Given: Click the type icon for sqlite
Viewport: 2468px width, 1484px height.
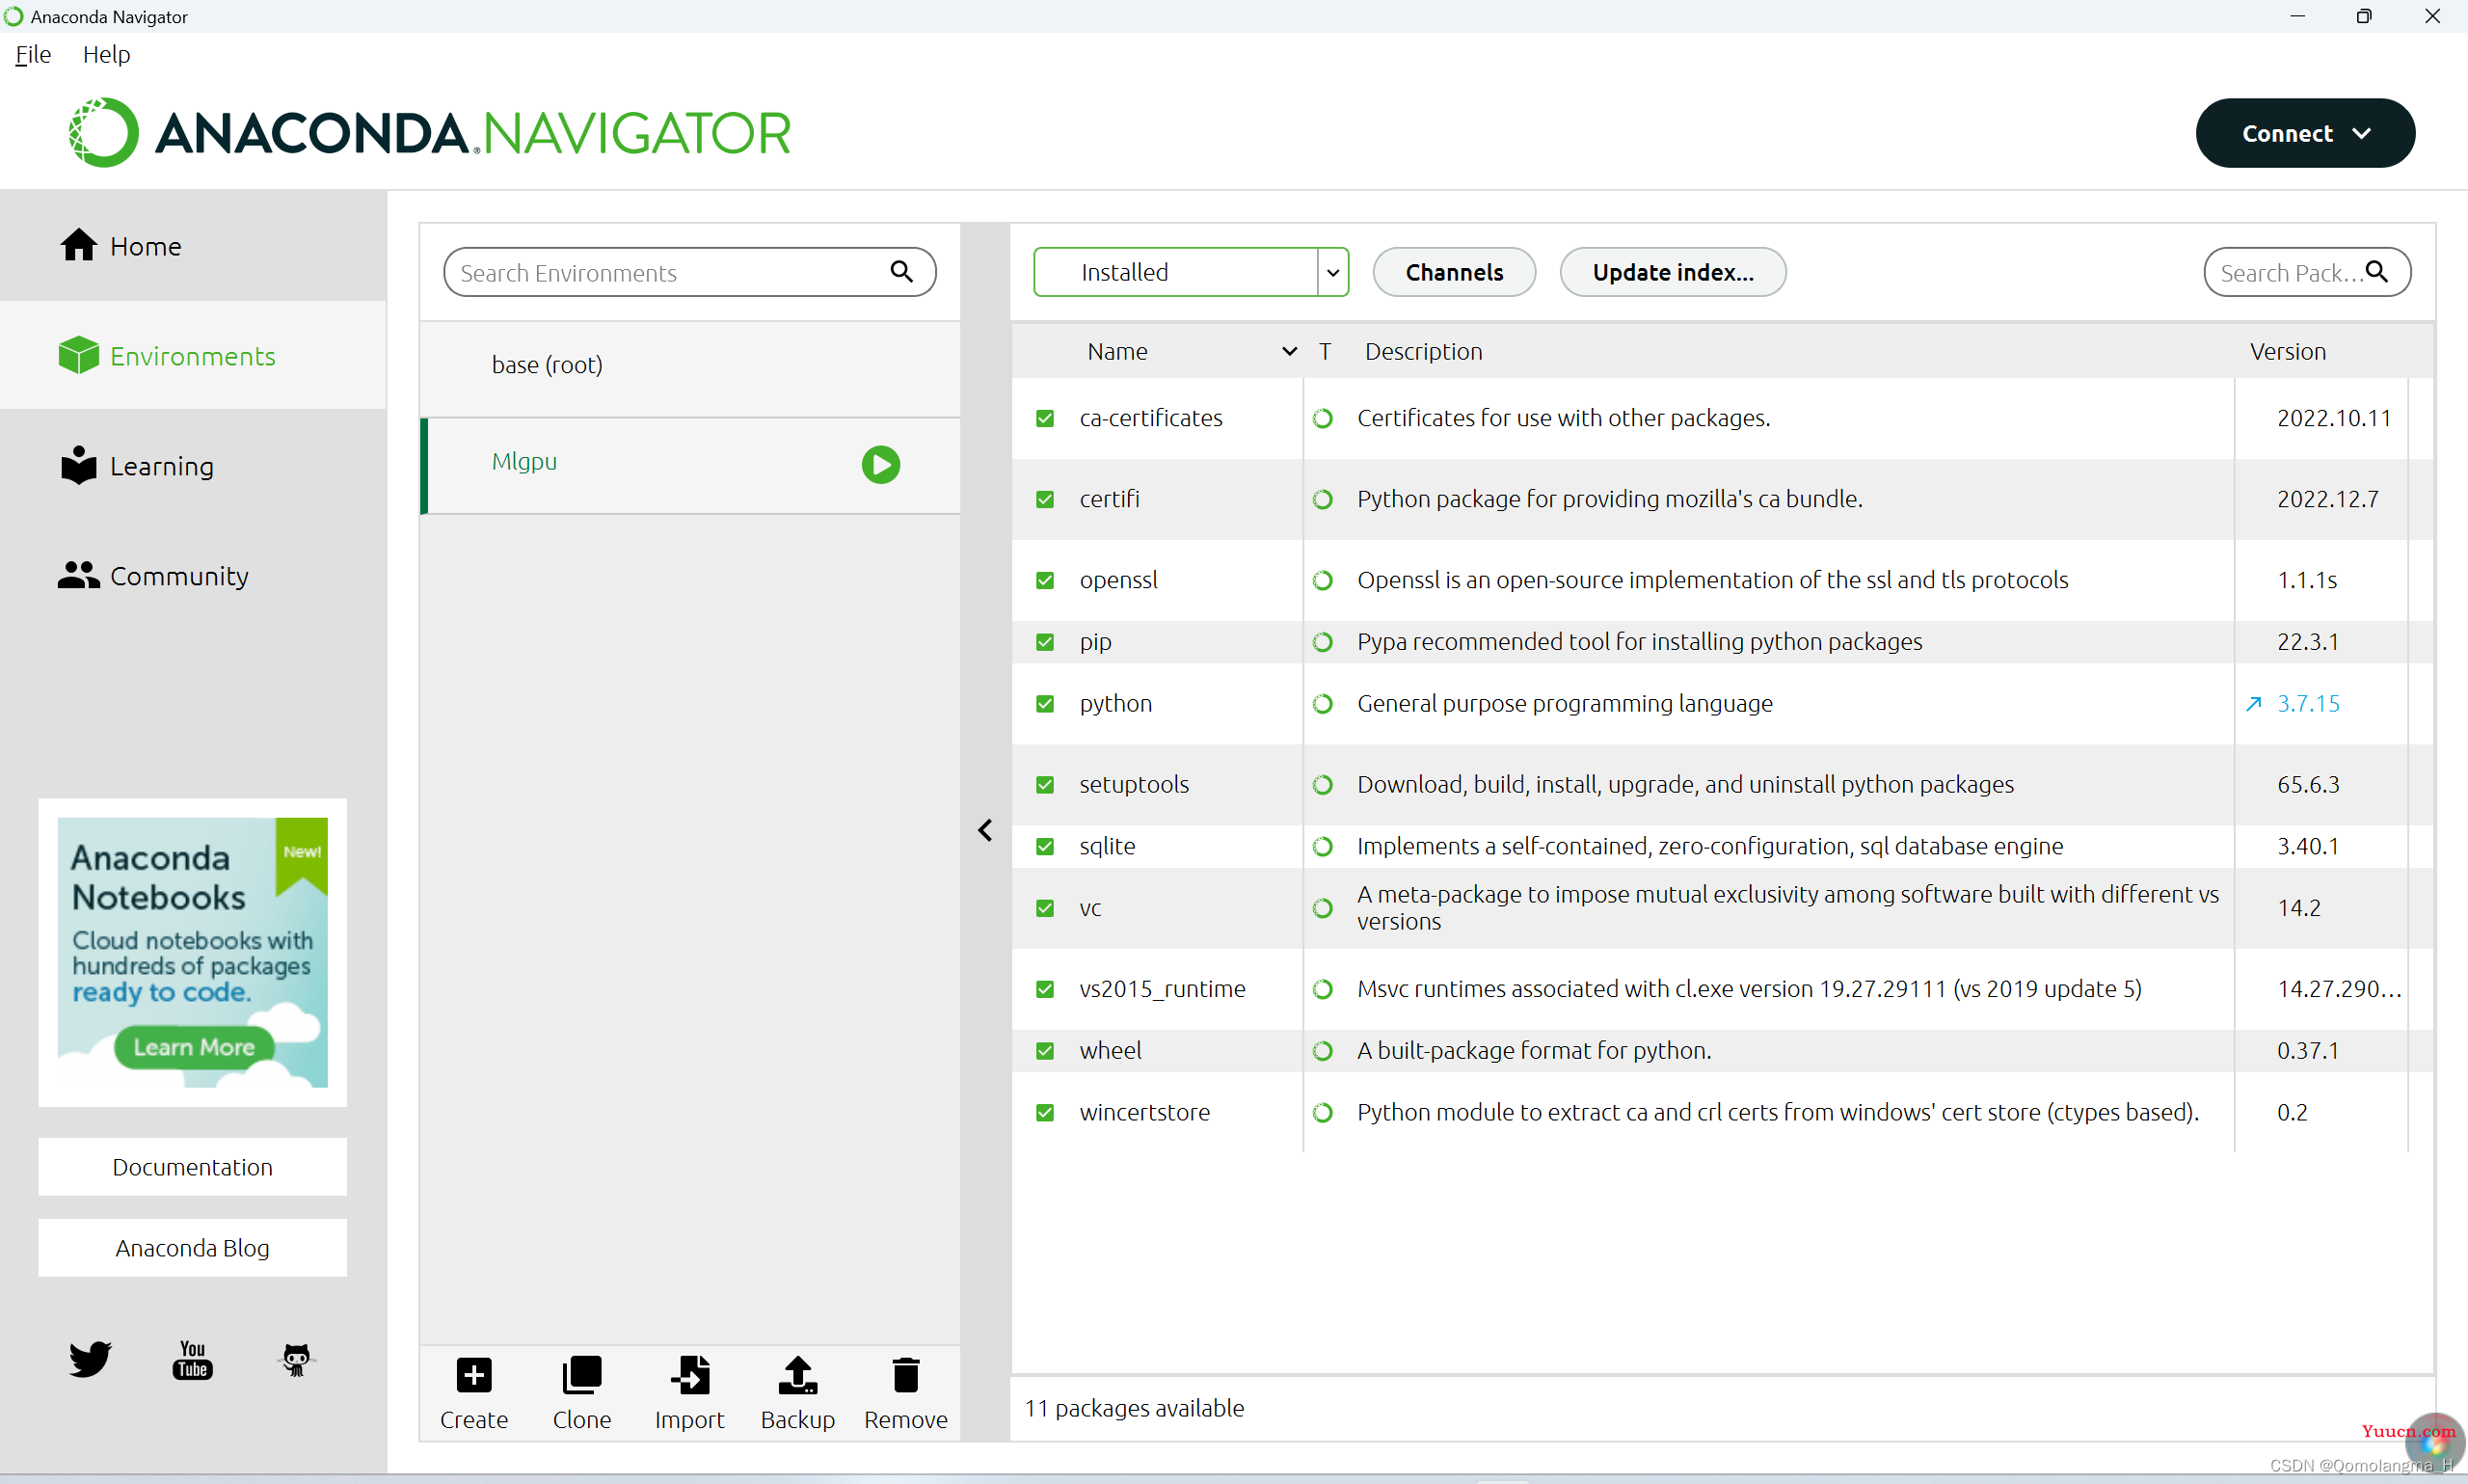Looking at the screenshot, I should [1323, 847].
